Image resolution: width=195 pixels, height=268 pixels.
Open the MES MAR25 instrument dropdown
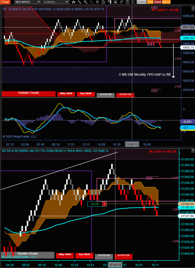27,2
